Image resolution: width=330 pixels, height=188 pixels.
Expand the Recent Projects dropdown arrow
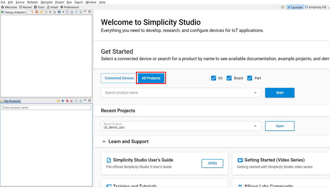click(x=255, y=126)
